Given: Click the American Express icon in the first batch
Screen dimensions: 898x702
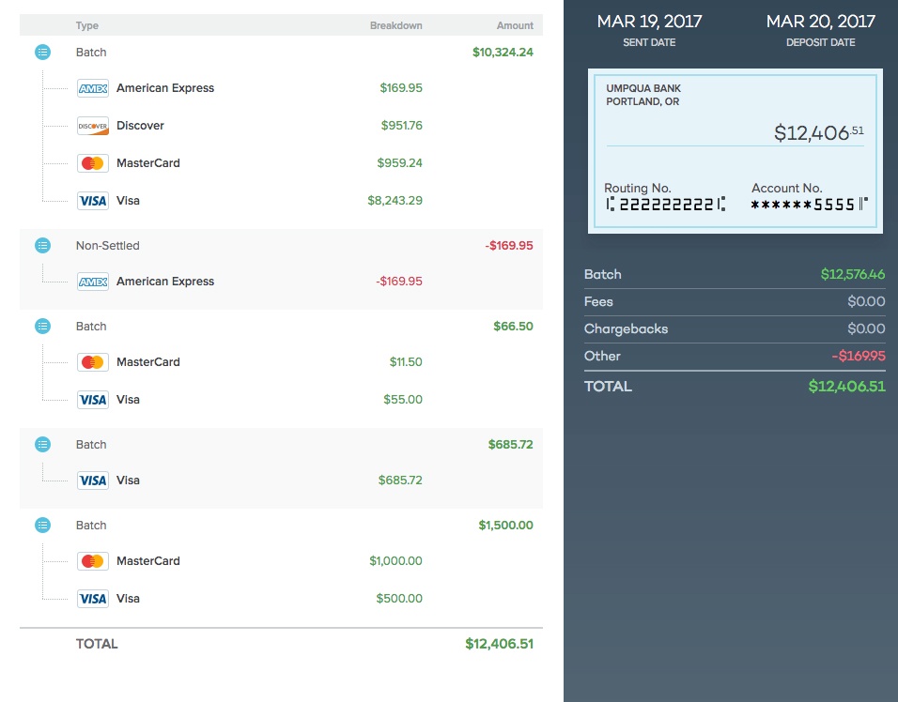Looking at the screenshot, I should click(x=92, y=87).
